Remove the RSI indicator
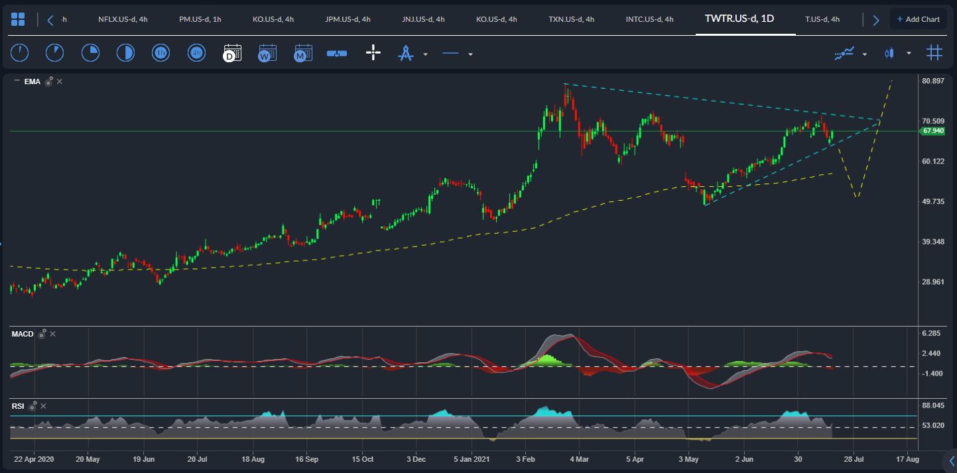The image size is (957, 473). pos(43,405)
